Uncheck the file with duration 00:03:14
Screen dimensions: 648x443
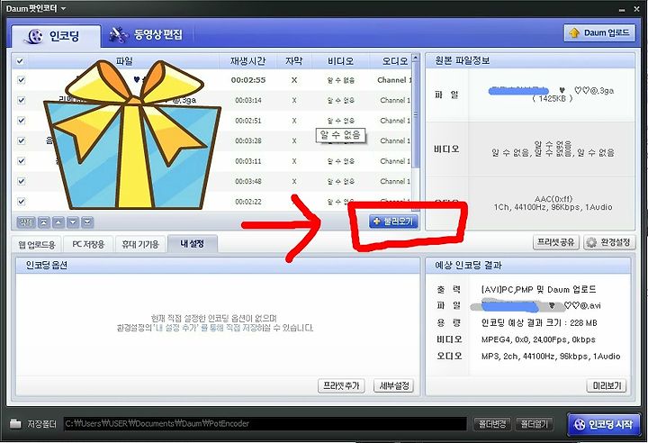point(21,100)
